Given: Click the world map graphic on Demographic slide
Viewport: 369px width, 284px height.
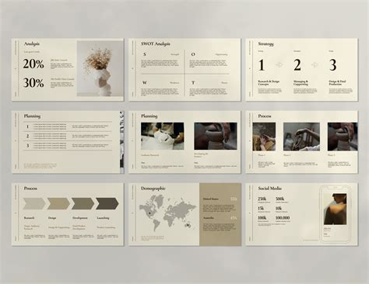Looking at the screenshot, I should pos(167,213).
